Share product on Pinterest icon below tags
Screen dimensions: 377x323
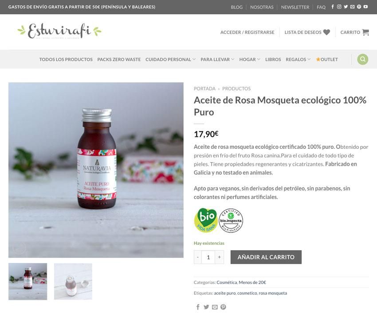pos(223,307)
